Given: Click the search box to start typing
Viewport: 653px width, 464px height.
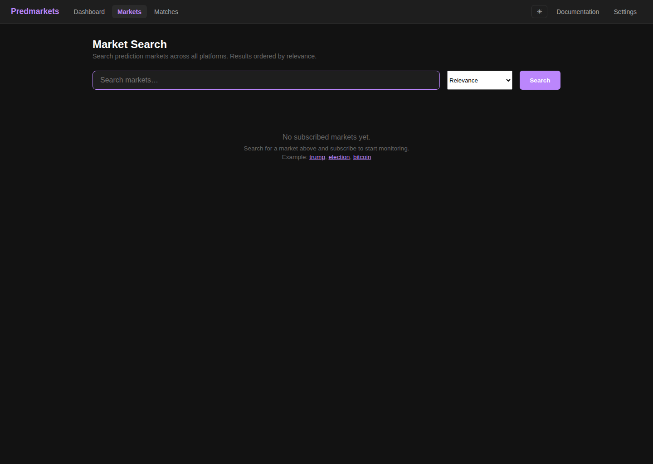Looking at the screenshot, I should coord(266,80).
